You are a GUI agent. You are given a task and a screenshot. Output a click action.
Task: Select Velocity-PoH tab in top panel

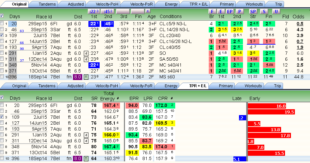[107, 4]
